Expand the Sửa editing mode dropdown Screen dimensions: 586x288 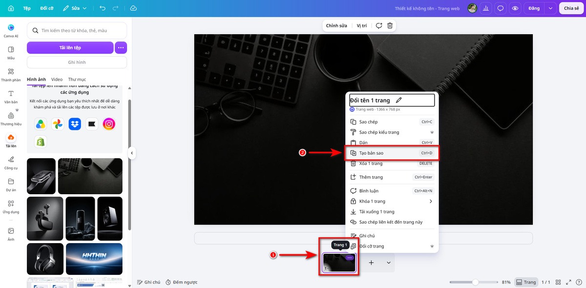75,8
